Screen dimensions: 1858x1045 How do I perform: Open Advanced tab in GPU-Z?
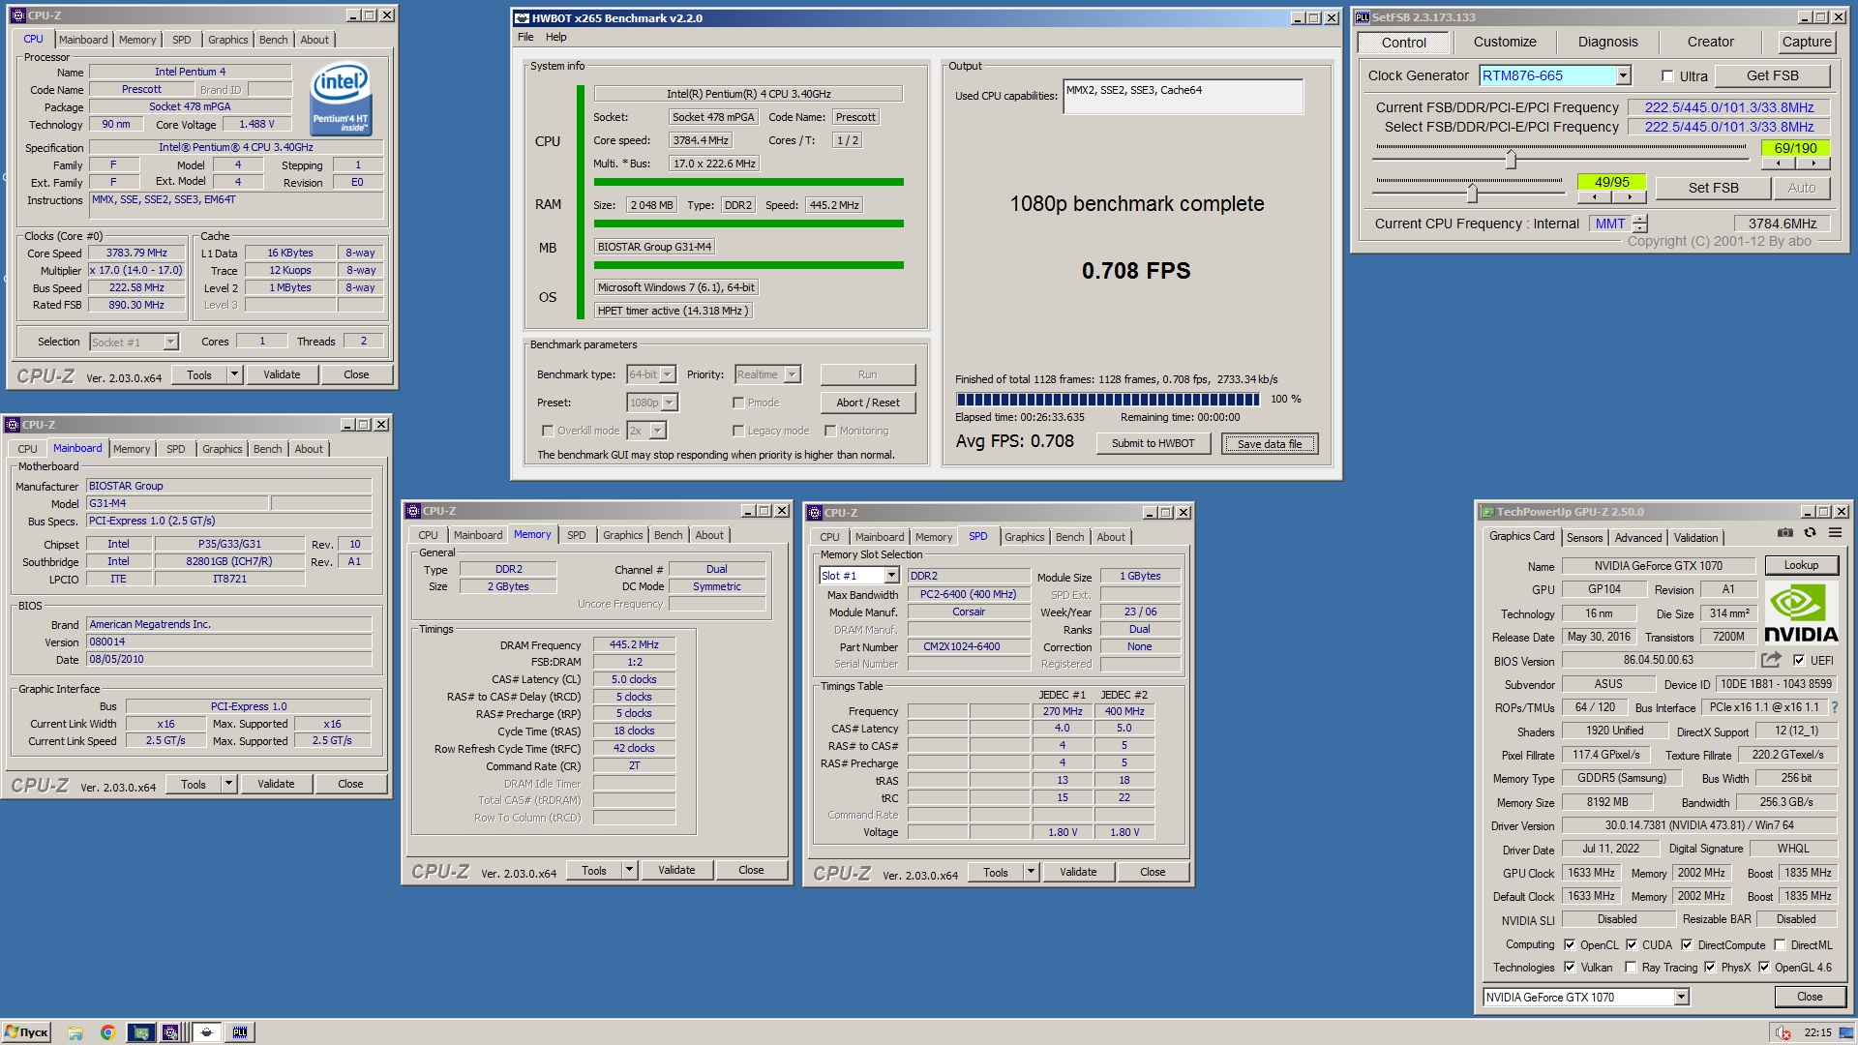point(1637,537)
